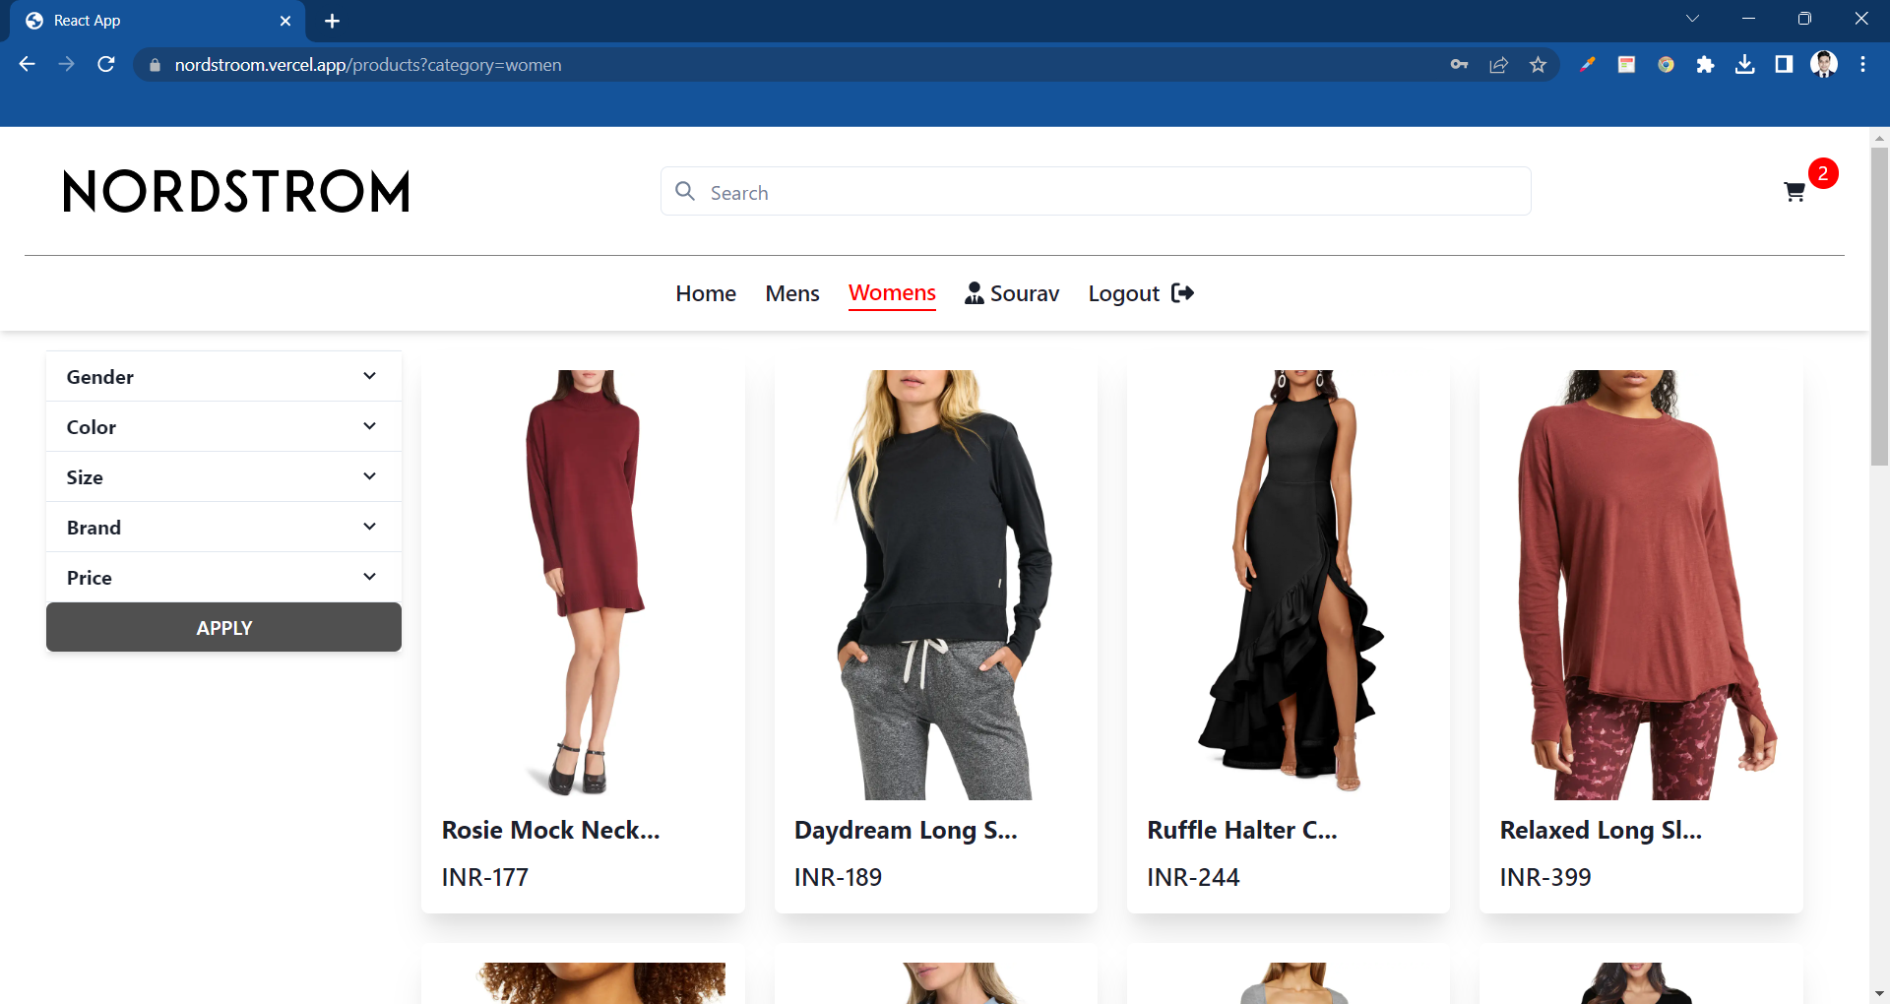Click the NORDSTROM logo
This screenshot has height=1004, width=1890.
click(236, 191)
